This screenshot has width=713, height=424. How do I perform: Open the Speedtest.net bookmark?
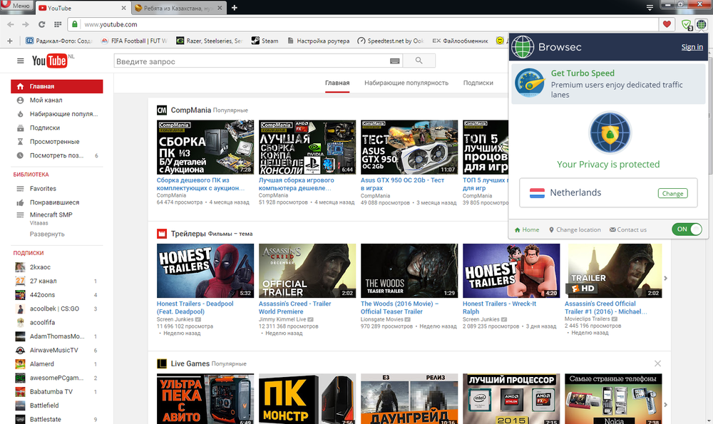point(391,41)
